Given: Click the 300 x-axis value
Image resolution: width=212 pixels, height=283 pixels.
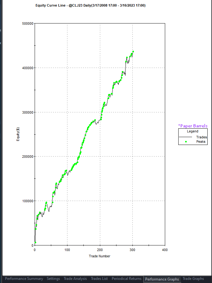Looking at the screenshot, I should 132,250.
